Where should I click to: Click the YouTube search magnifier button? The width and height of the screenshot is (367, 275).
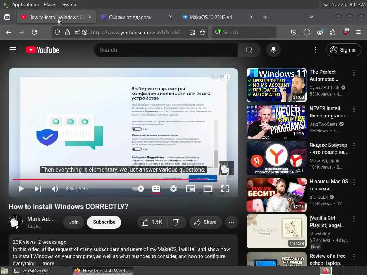pyautogui.click(x=249, y=50)
